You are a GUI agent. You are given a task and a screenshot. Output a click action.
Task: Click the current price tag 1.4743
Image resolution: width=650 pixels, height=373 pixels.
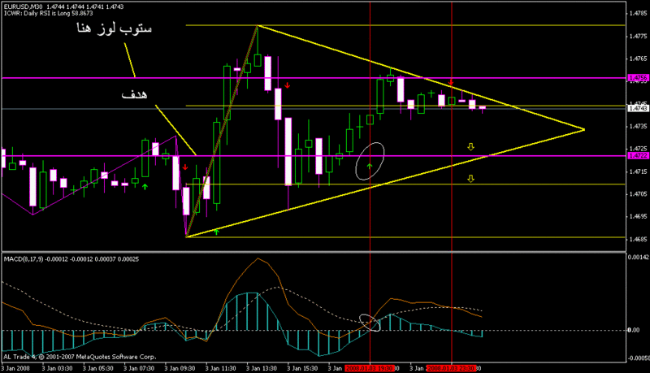click(638, 108)
